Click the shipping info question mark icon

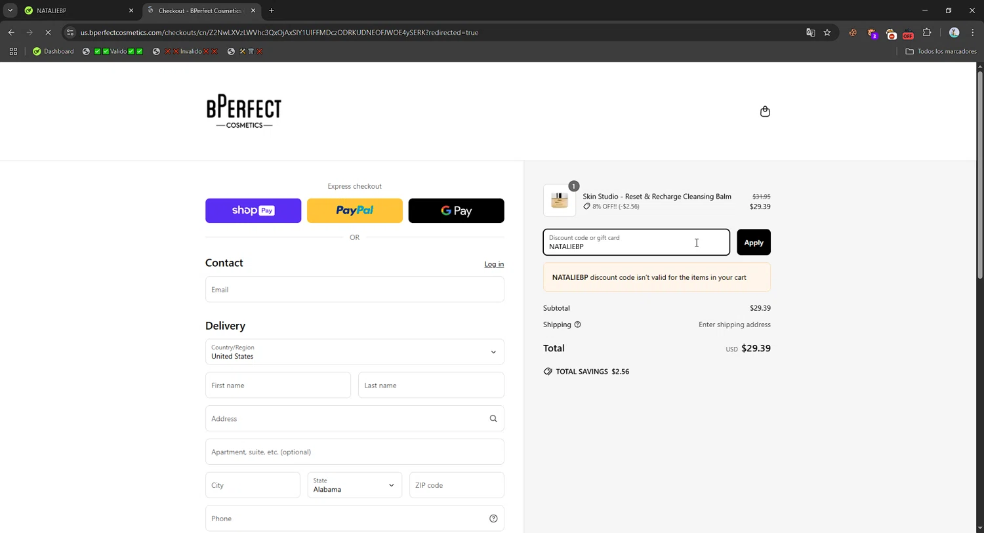pos(577,325)
